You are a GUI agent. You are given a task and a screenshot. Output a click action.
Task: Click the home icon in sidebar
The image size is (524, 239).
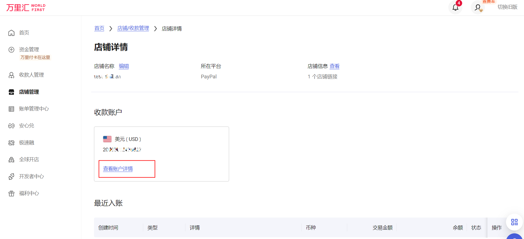coord(11,33)
